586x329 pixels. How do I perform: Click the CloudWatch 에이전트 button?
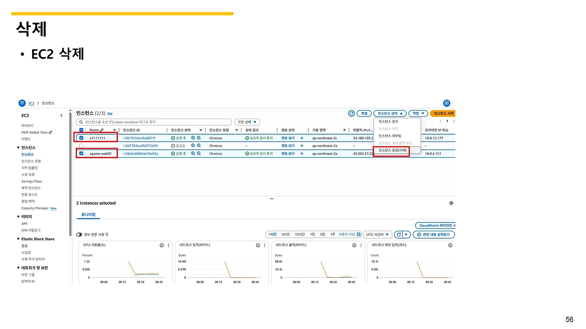click(x=435, y=226)
